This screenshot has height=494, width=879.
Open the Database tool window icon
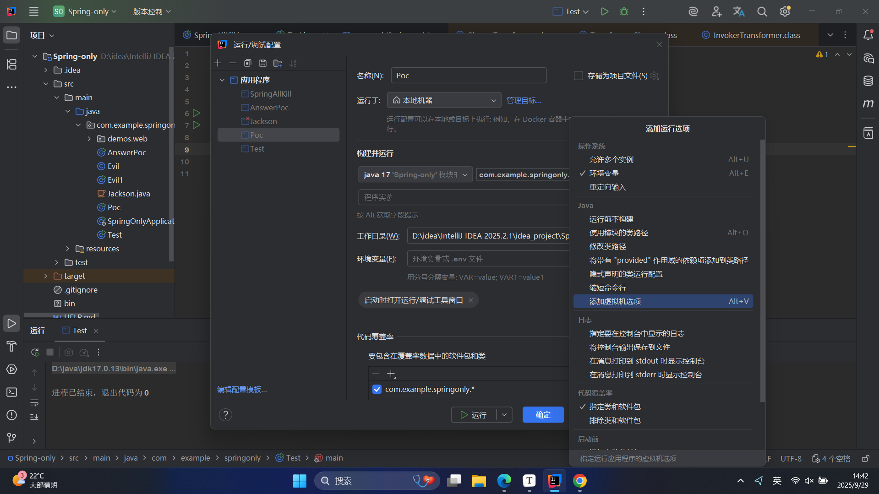[868, 81]
